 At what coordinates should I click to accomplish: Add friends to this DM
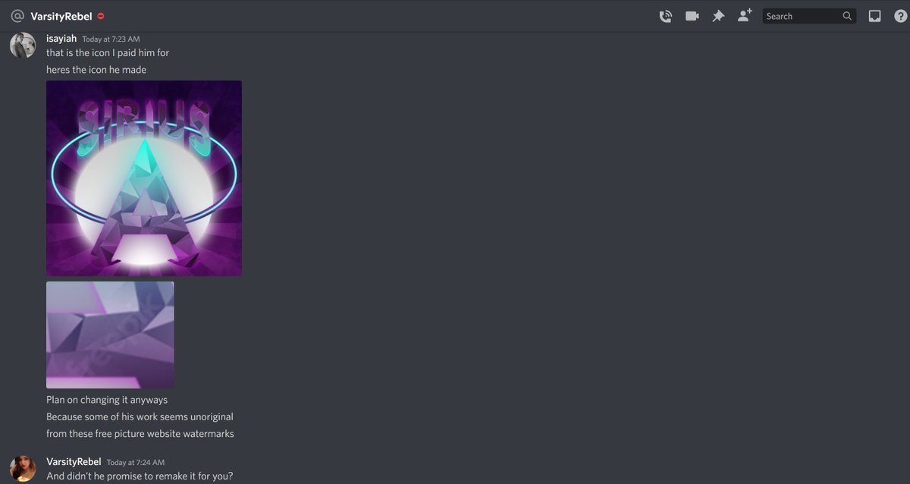(745, 15)
